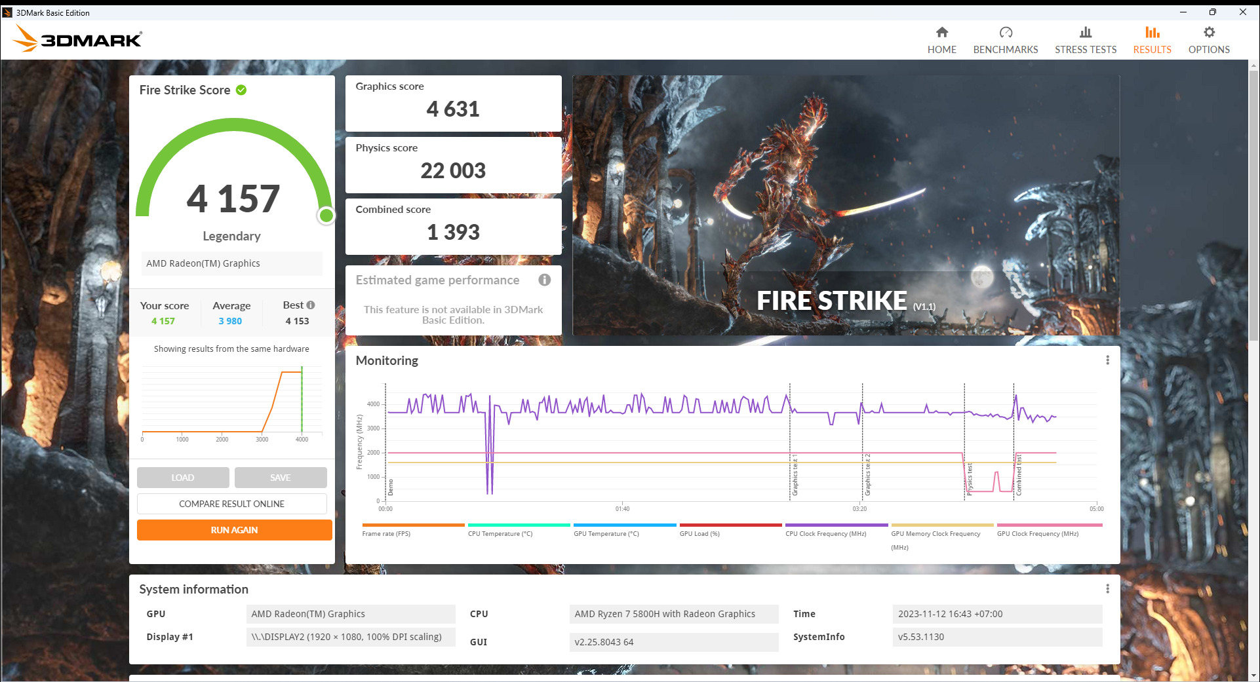Click the 3DMark logo
1260x682 pixels.
pyautogui.click(x=77, y=39)
